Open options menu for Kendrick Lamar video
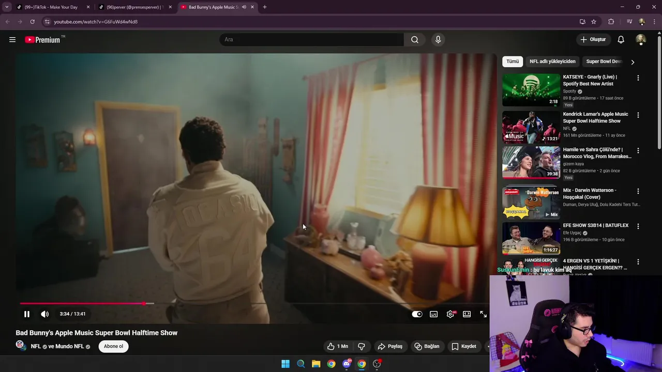 click(x=638, y=115)
